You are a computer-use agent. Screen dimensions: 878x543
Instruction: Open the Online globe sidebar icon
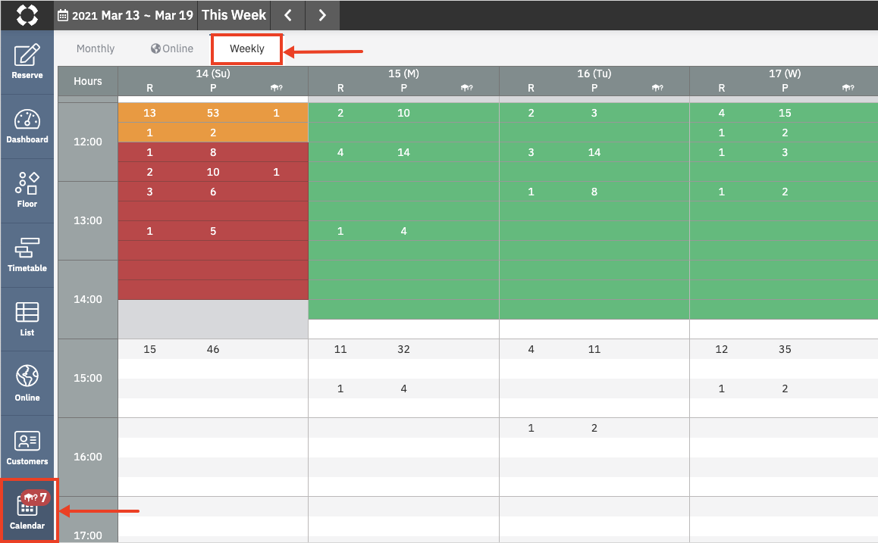[x=27, y=383]
